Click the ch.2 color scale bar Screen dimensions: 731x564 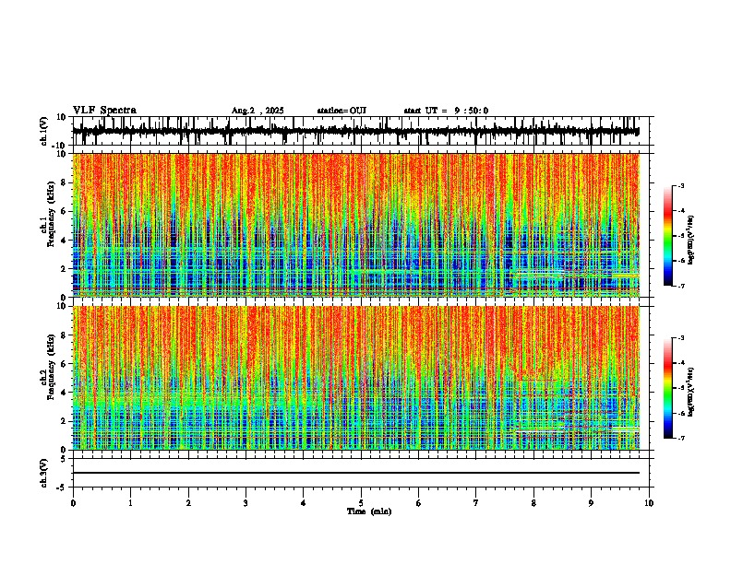[x=667, y=388]
